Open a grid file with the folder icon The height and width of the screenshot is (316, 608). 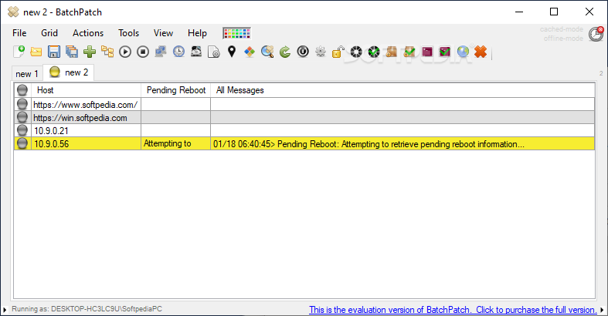click(x=36, y=52)
